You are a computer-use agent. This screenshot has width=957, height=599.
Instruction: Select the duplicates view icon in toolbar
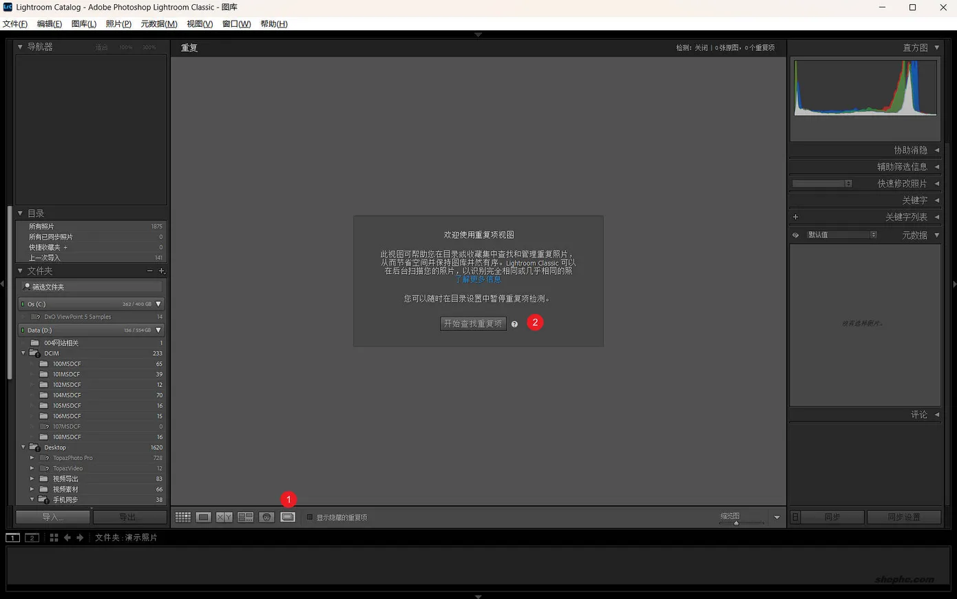click(x=288, y=517)
